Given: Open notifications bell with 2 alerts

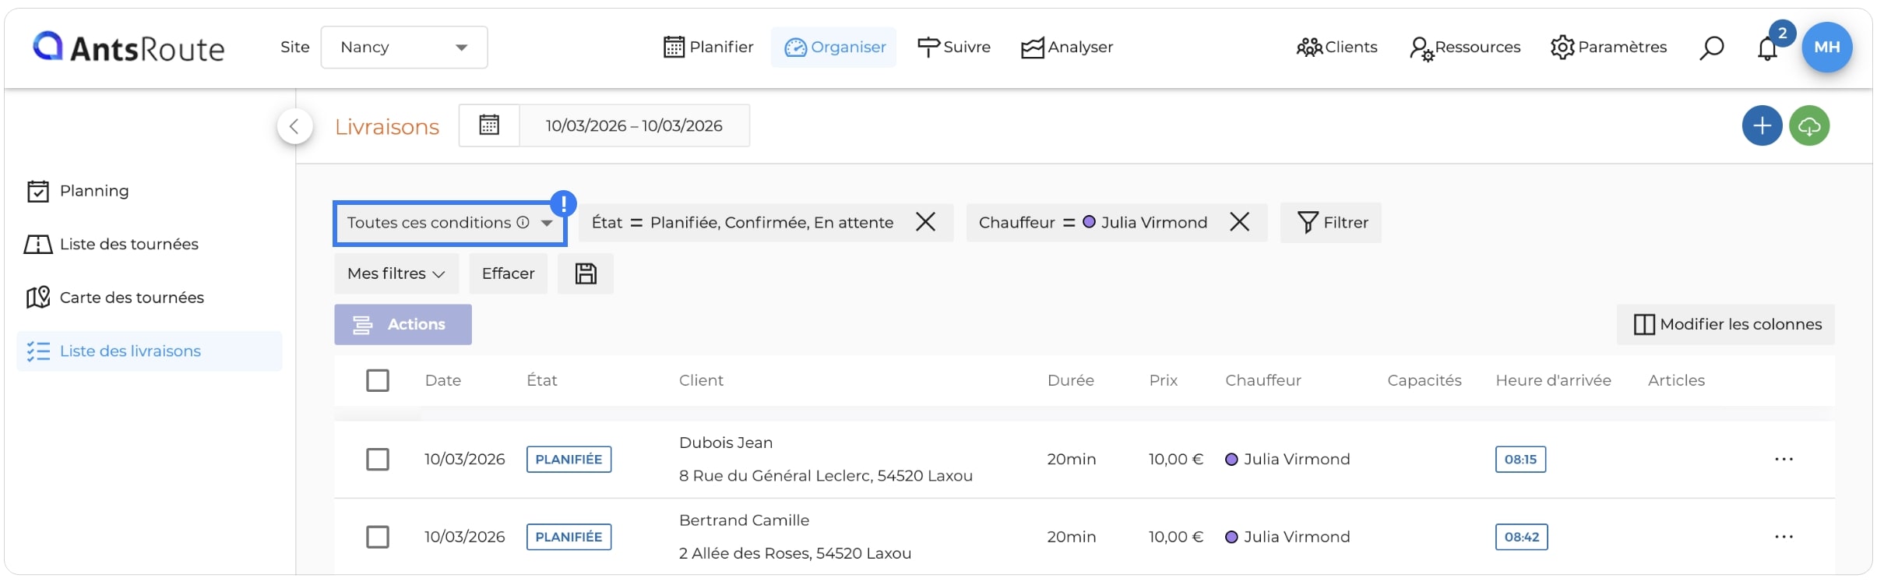Looking at the screenshot, I should point(1768,48).
